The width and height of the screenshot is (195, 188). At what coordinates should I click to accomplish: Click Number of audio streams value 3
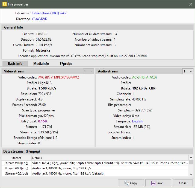click(115, 45)
